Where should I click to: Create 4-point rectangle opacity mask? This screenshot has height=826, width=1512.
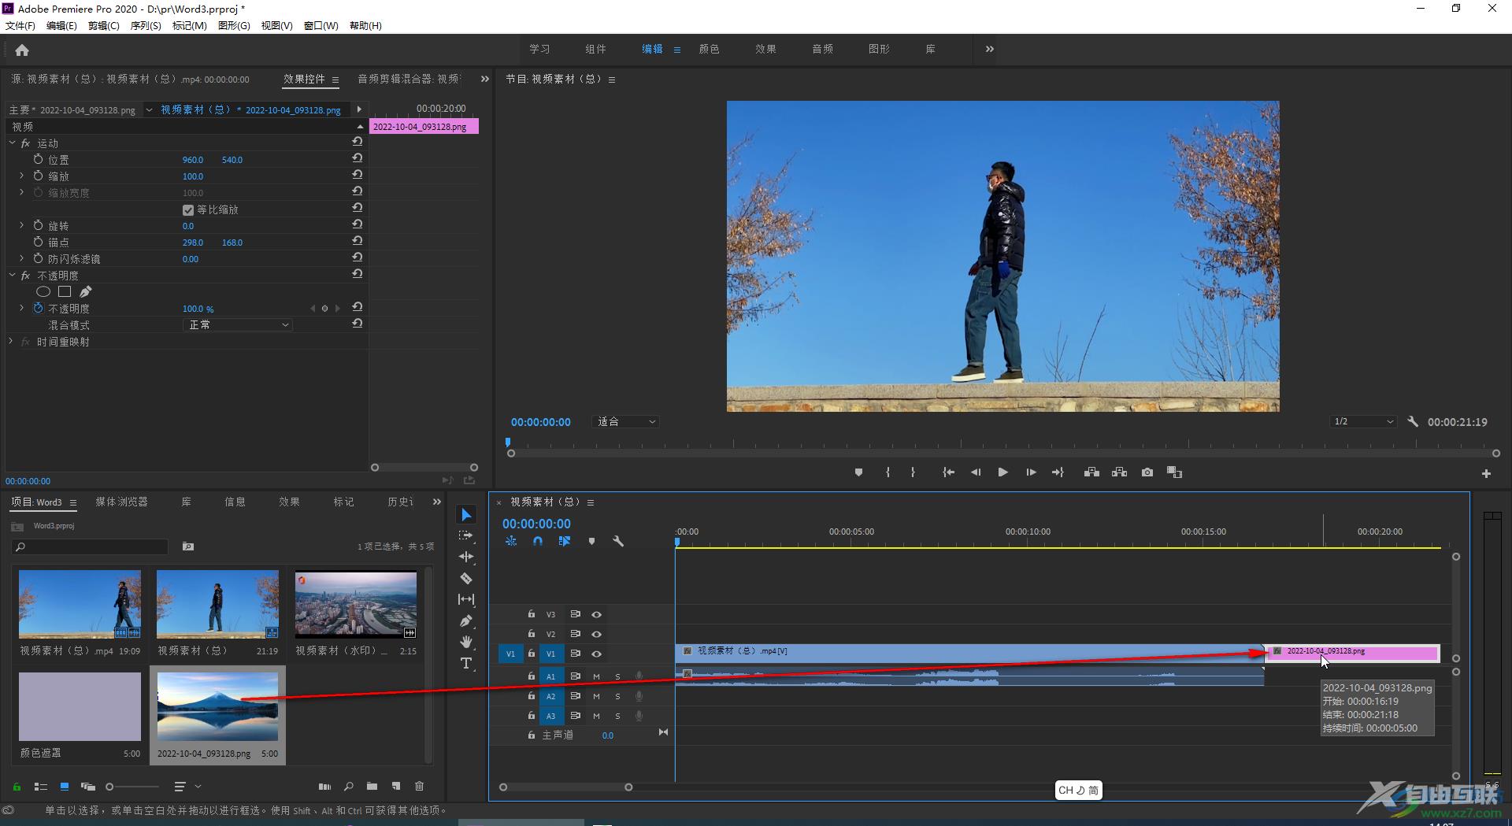pos(65,292)
